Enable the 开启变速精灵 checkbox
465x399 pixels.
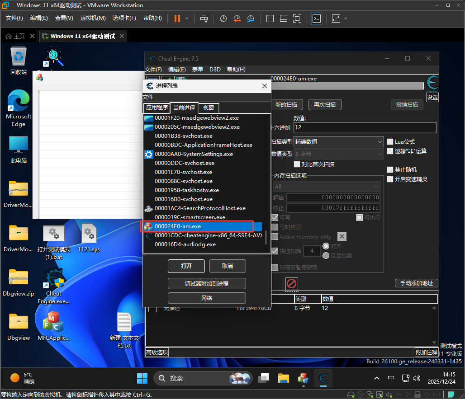click(390, 179)
